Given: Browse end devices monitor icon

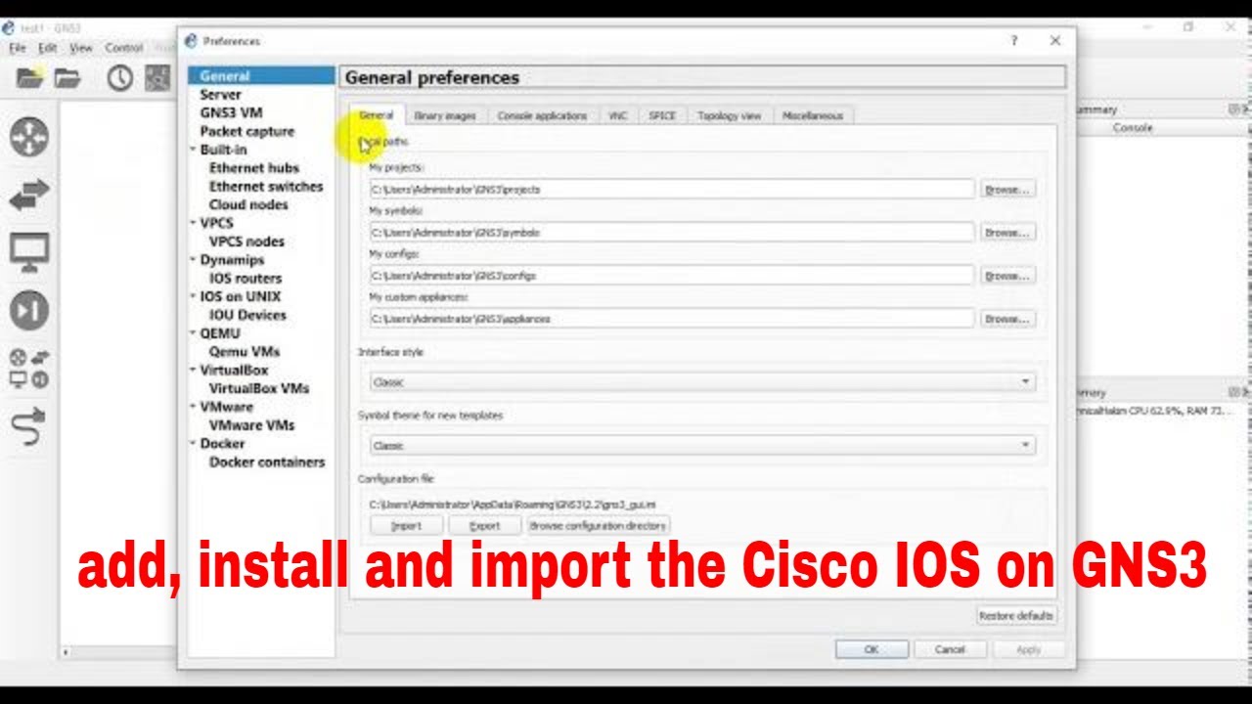Looking at the screenshot, I should (29, 253).
